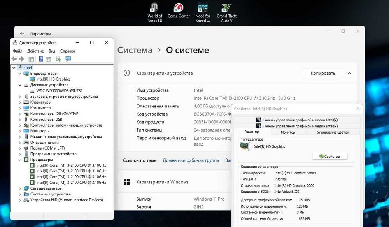Collapse the Процессоры tree node

(20, 160)
